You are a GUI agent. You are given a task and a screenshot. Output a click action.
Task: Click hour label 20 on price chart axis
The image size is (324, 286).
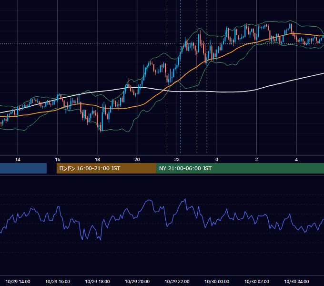[137, 159]
